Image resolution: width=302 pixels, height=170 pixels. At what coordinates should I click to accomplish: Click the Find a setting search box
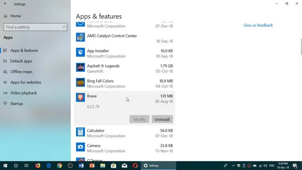(35, 27)
